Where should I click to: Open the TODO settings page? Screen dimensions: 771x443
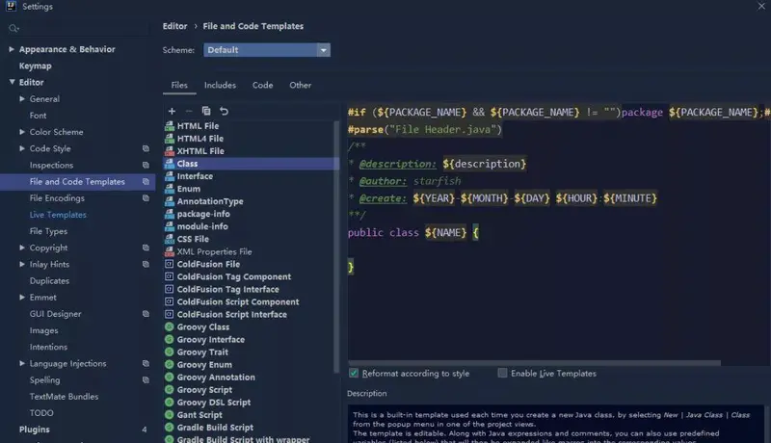pos(41,413)
